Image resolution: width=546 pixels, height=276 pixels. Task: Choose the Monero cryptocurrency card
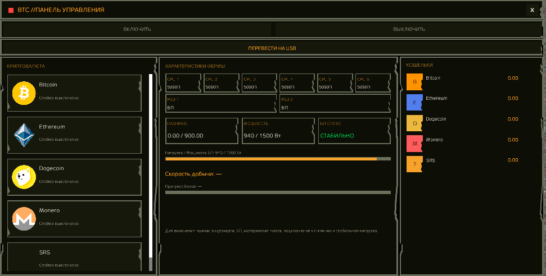pos(75,219)
